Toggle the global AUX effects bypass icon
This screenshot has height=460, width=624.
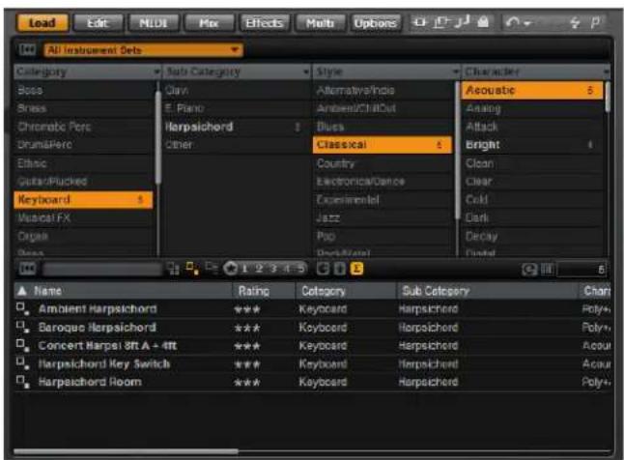tap(440, 22)
